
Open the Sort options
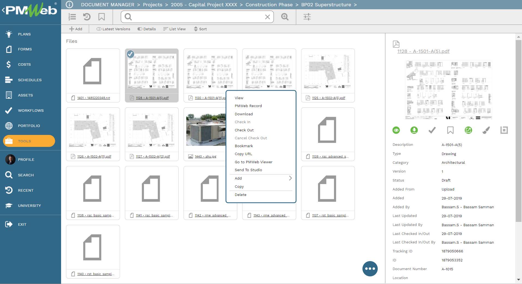point(200,29)
